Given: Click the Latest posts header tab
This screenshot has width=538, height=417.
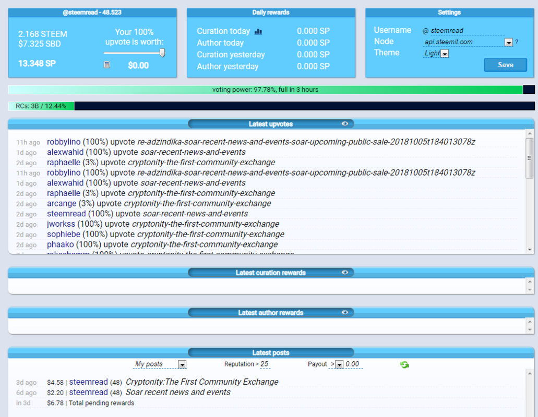Looking at the screenshot, I should 271,352.
